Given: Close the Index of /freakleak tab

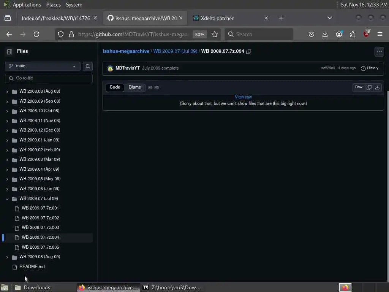Looking at the screenshot, I should click(x=95, y=18).
